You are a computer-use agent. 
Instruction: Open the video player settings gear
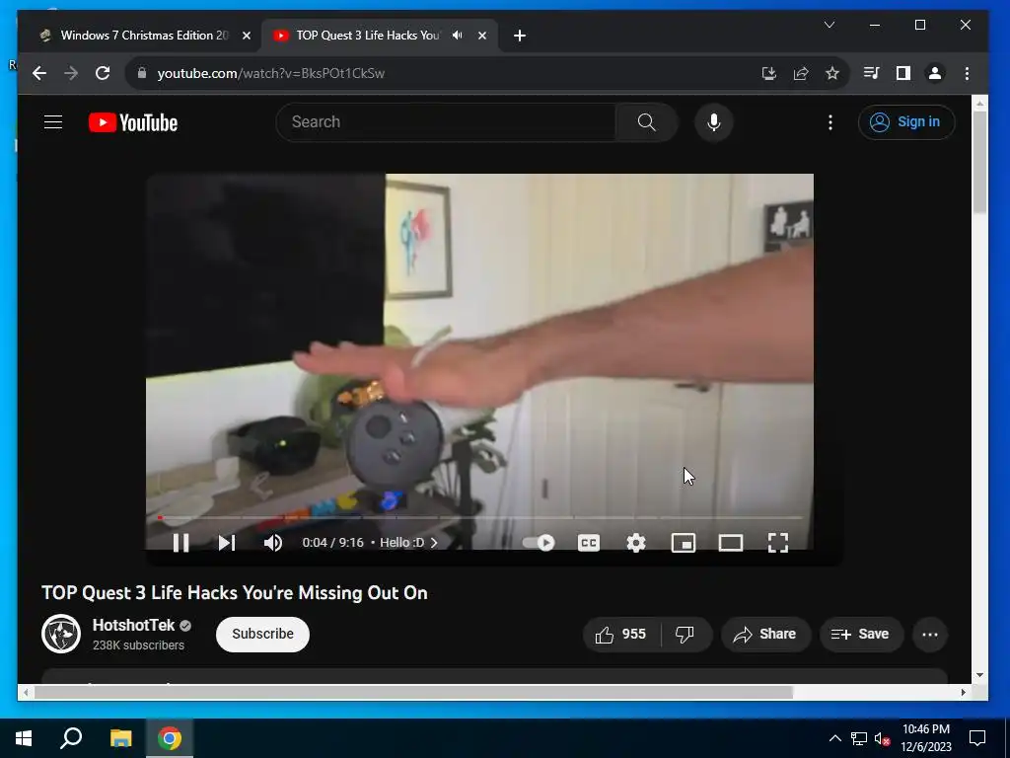[636, 543]
